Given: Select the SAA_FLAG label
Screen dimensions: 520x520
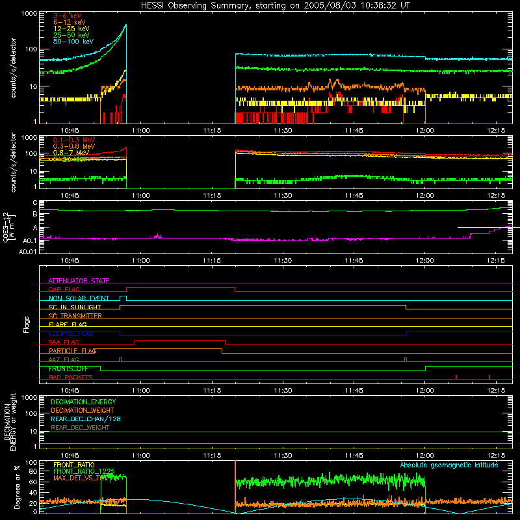Looking at the screenshot, I should [64, 342].
